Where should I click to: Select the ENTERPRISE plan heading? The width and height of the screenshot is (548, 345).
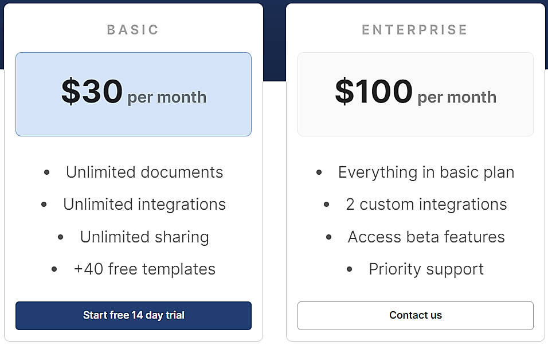(x=415, y=30)
